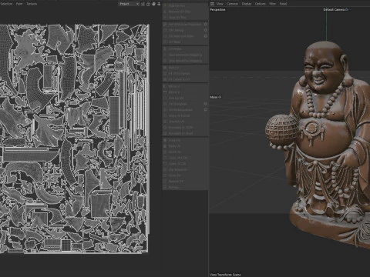Click View Transform: Scene status text
Viewport: 370px width, 277px height.
click(x=225, y=275)
